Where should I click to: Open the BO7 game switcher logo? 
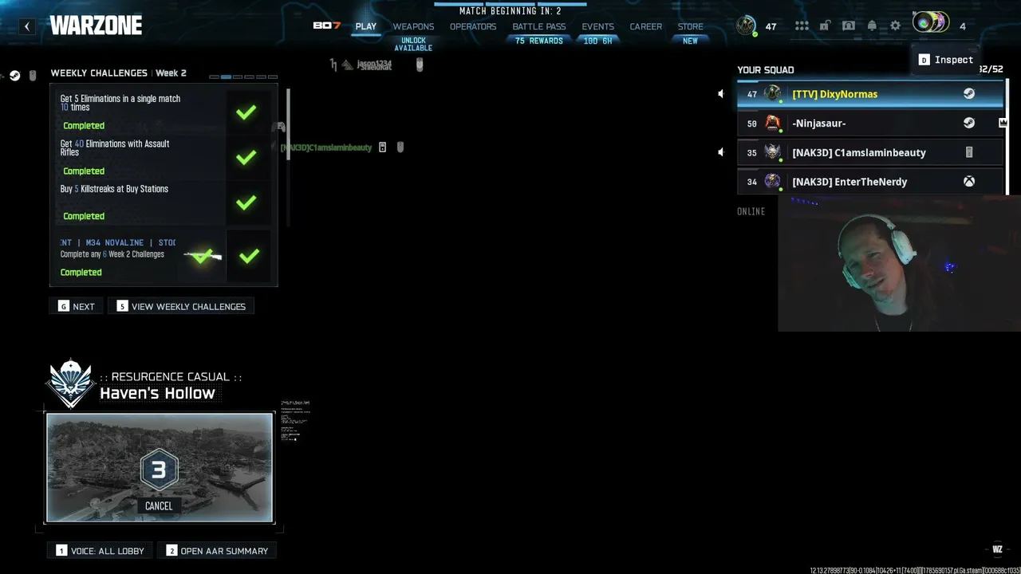327,26
